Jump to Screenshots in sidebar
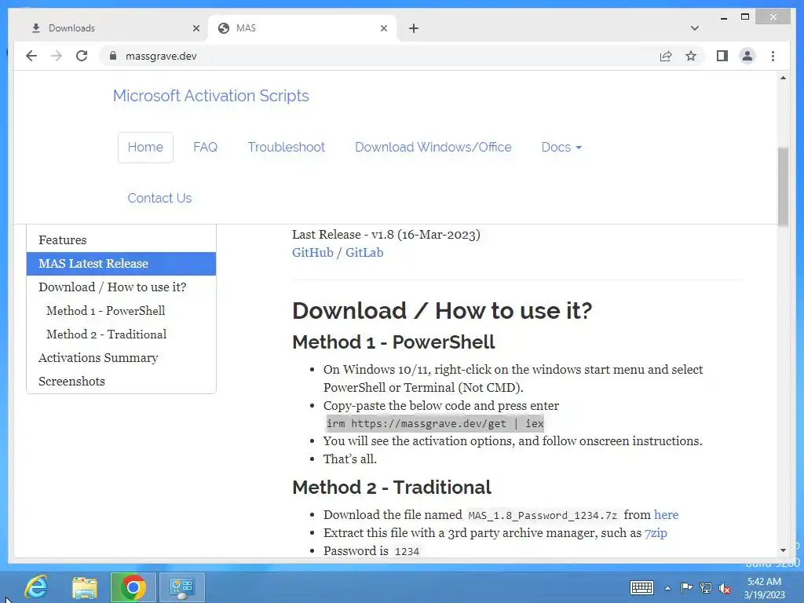This screenshot has width=804, height=603. pyautogui.click(x=121, y=382)
